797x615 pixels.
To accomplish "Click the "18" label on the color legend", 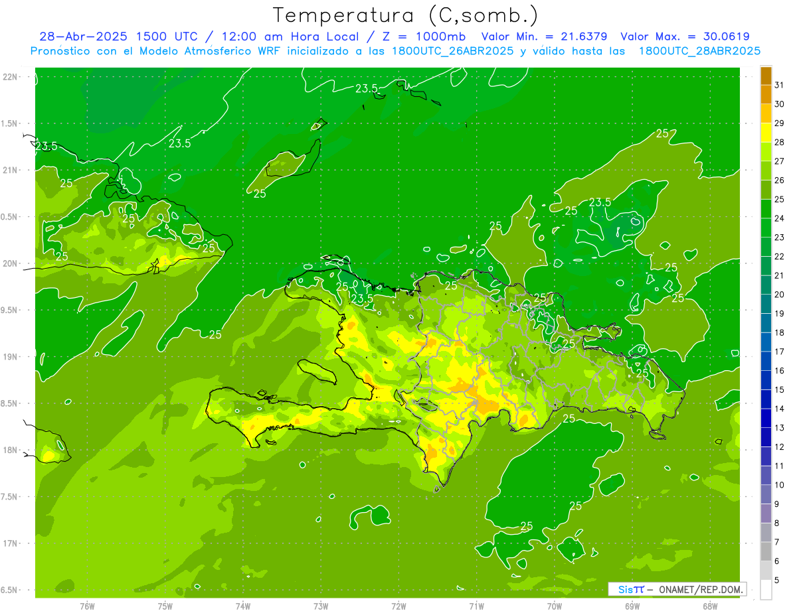I will [x=779, y=332].
